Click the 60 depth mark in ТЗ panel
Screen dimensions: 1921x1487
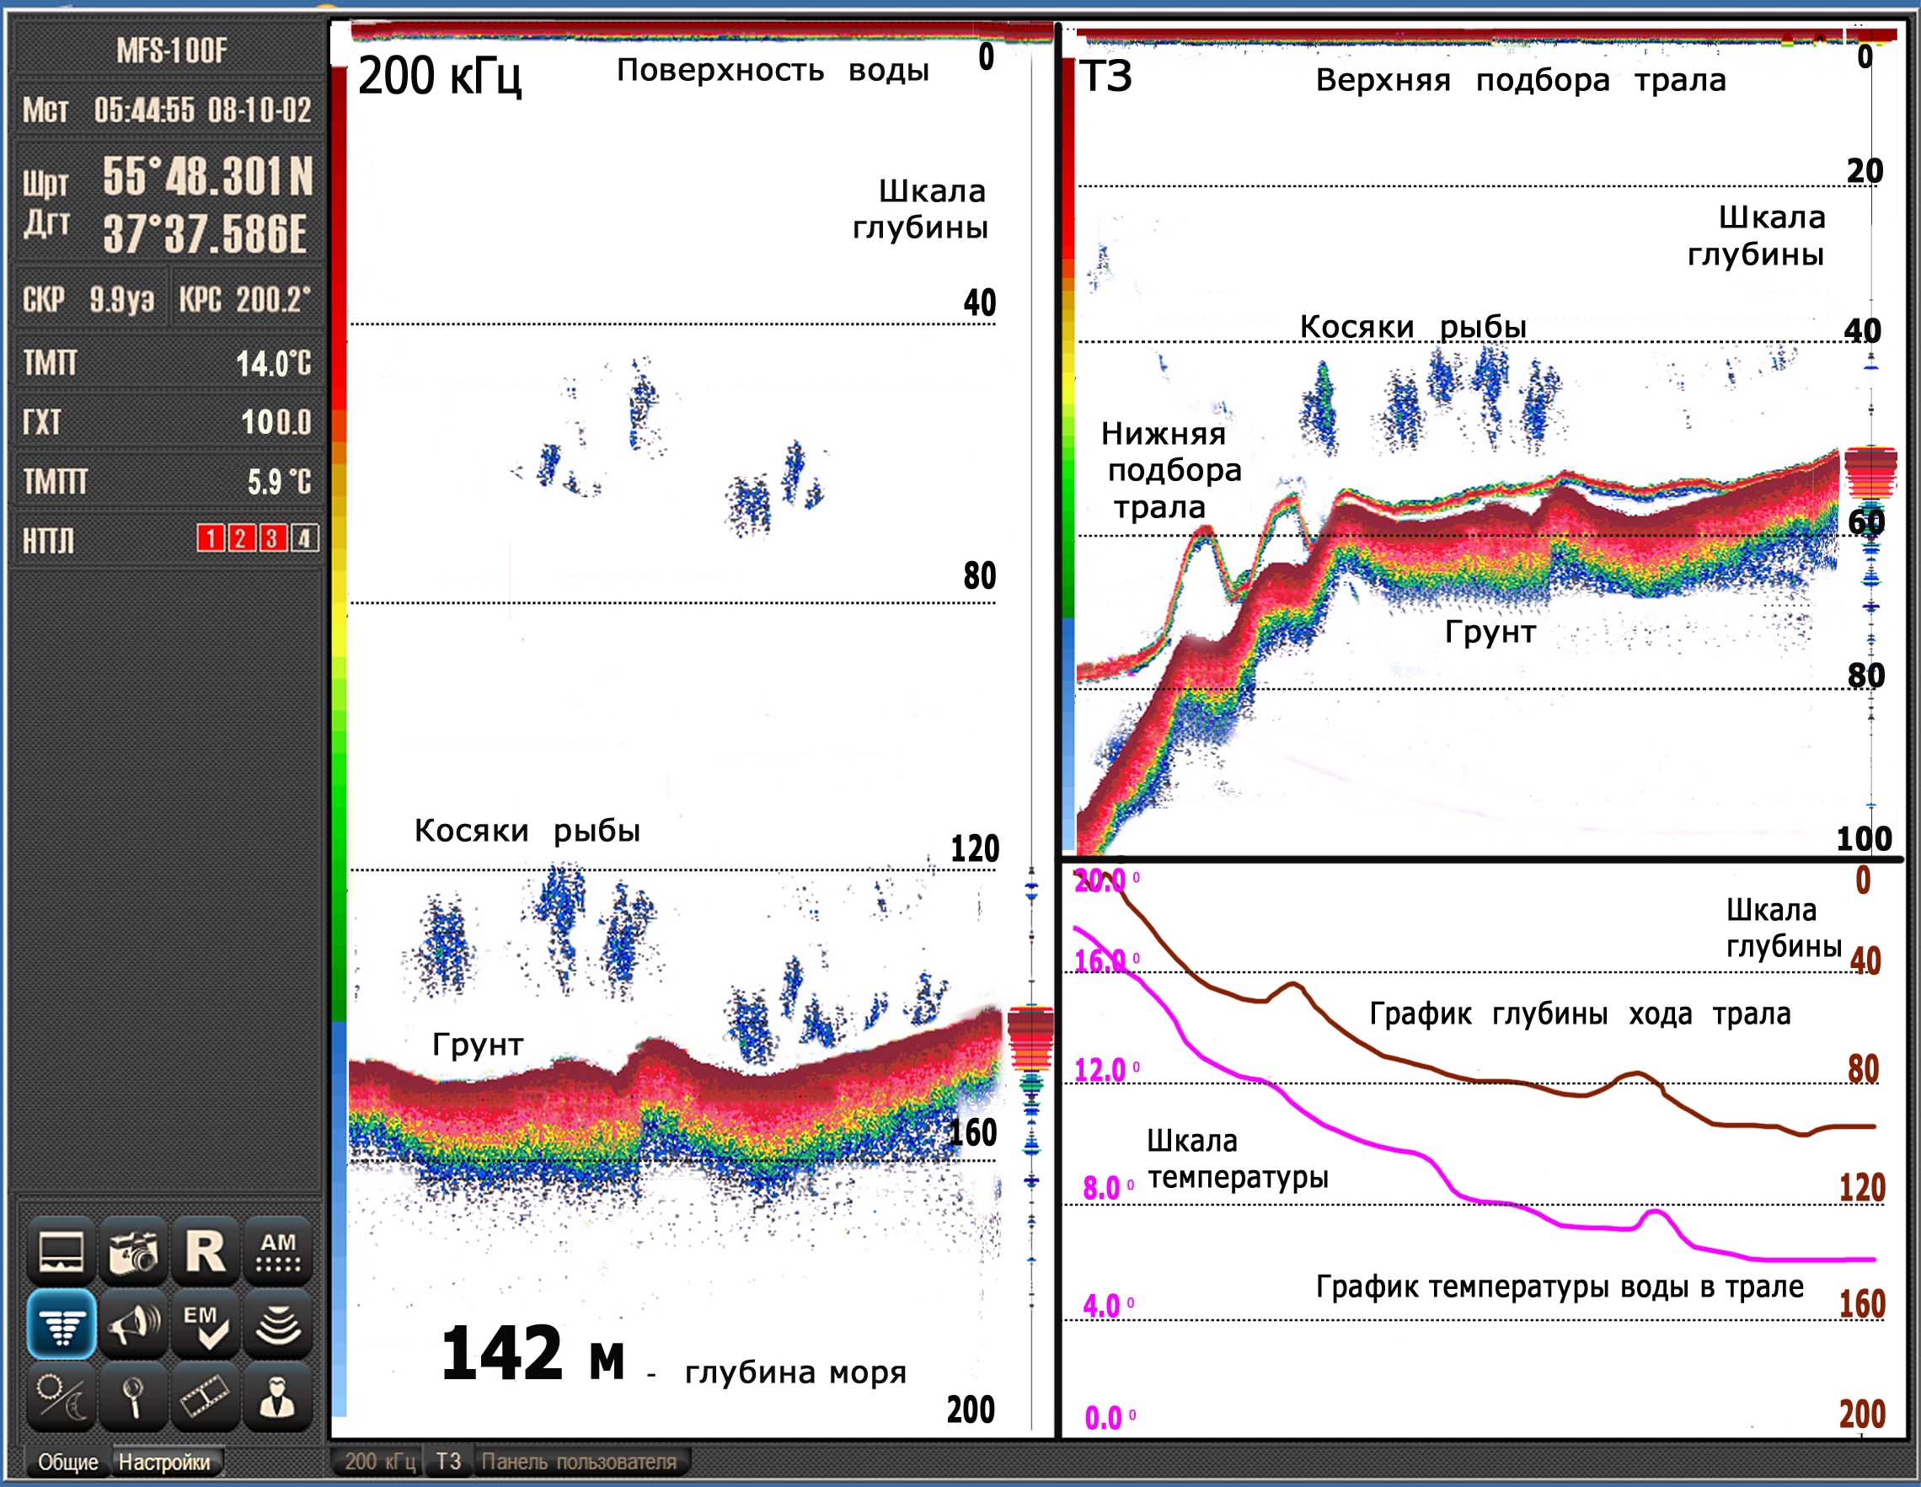point(1865,522)
